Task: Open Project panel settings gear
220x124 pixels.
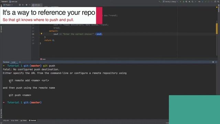Action: (26, 5)
